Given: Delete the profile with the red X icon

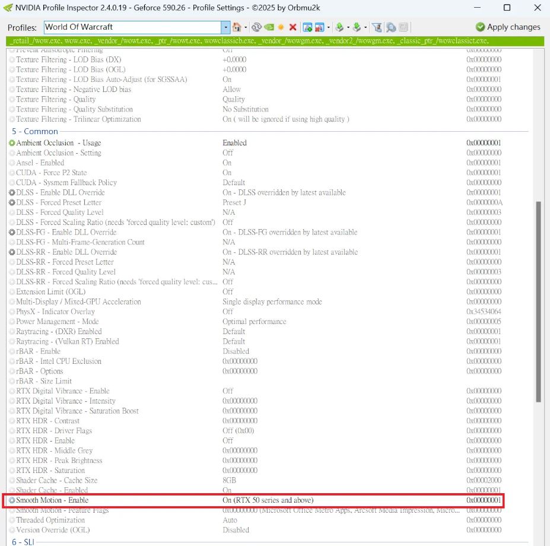Looking at the screenshot, I should point(293,27).
